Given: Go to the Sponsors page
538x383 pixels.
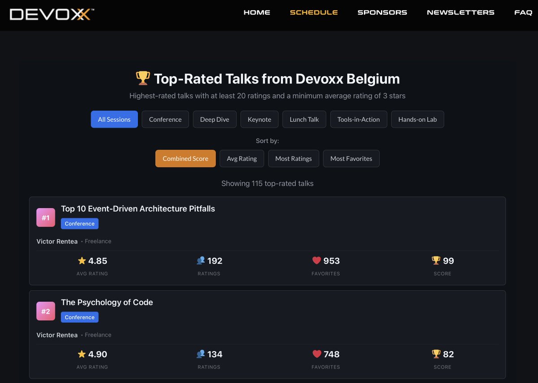Looking at the screenshot, I should tap(382, 13).
